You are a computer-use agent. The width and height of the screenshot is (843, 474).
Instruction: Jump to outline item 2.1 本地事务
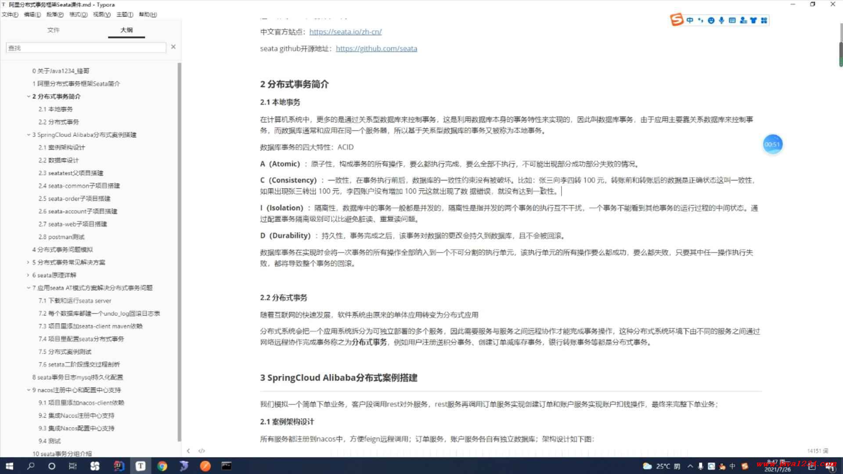pos(55,109)
